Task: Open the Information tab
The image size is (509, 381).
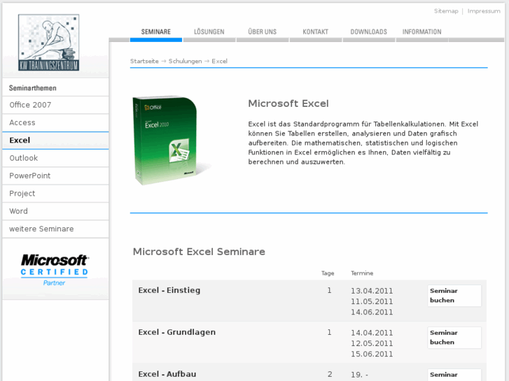Action: tap(421, 32)
